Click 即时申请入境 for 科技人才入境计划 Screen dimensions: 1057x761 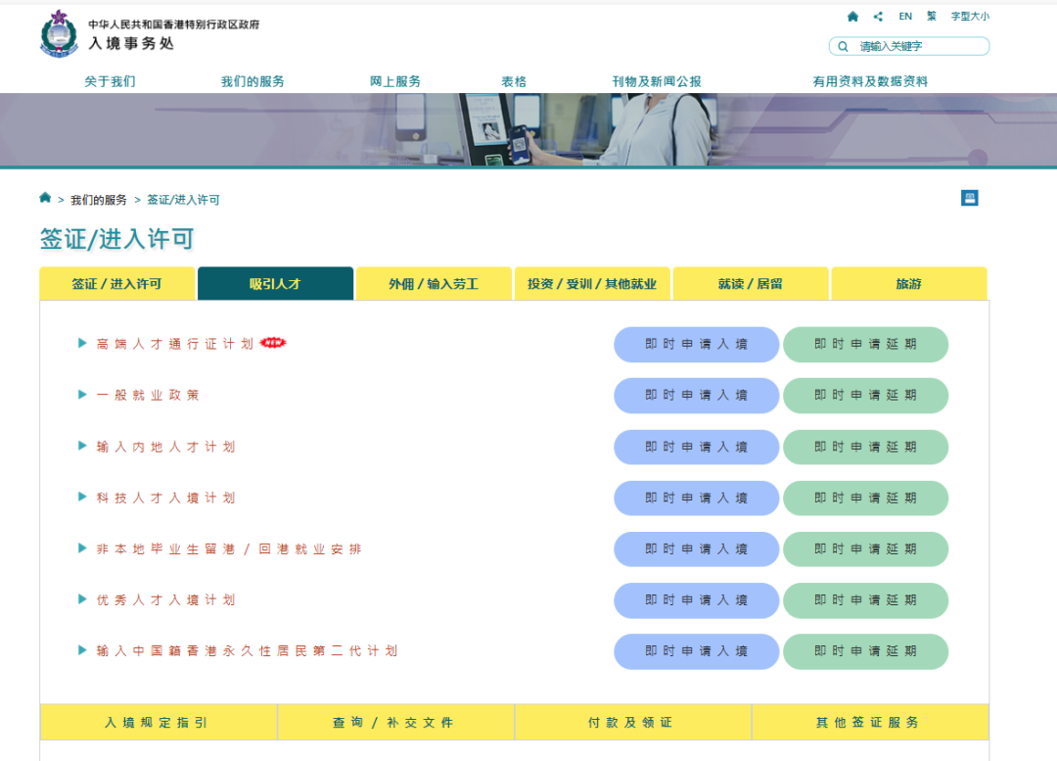[696, 498]
